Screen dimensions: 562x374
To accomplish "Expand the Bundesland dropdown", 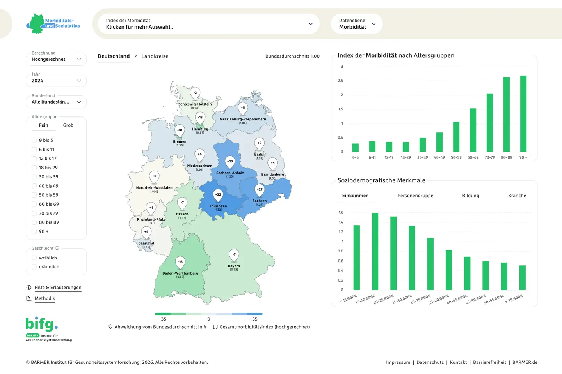I will (x=56, y=102).
